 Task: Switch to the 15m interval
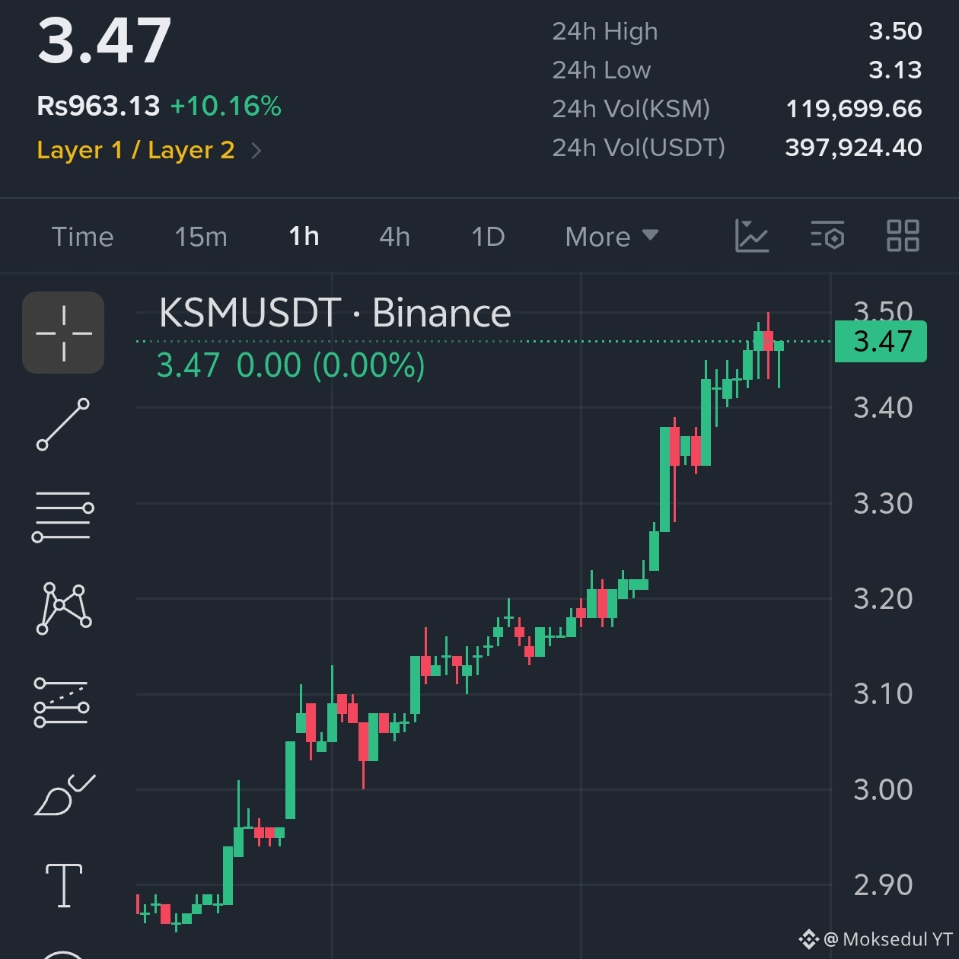click(201, 237)
